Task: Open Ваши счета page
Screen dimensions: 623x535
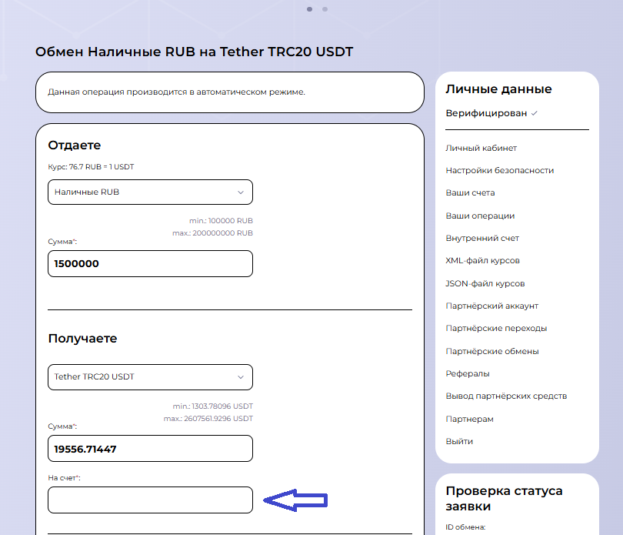Action: pyautogui.click(x=471, y=193)
